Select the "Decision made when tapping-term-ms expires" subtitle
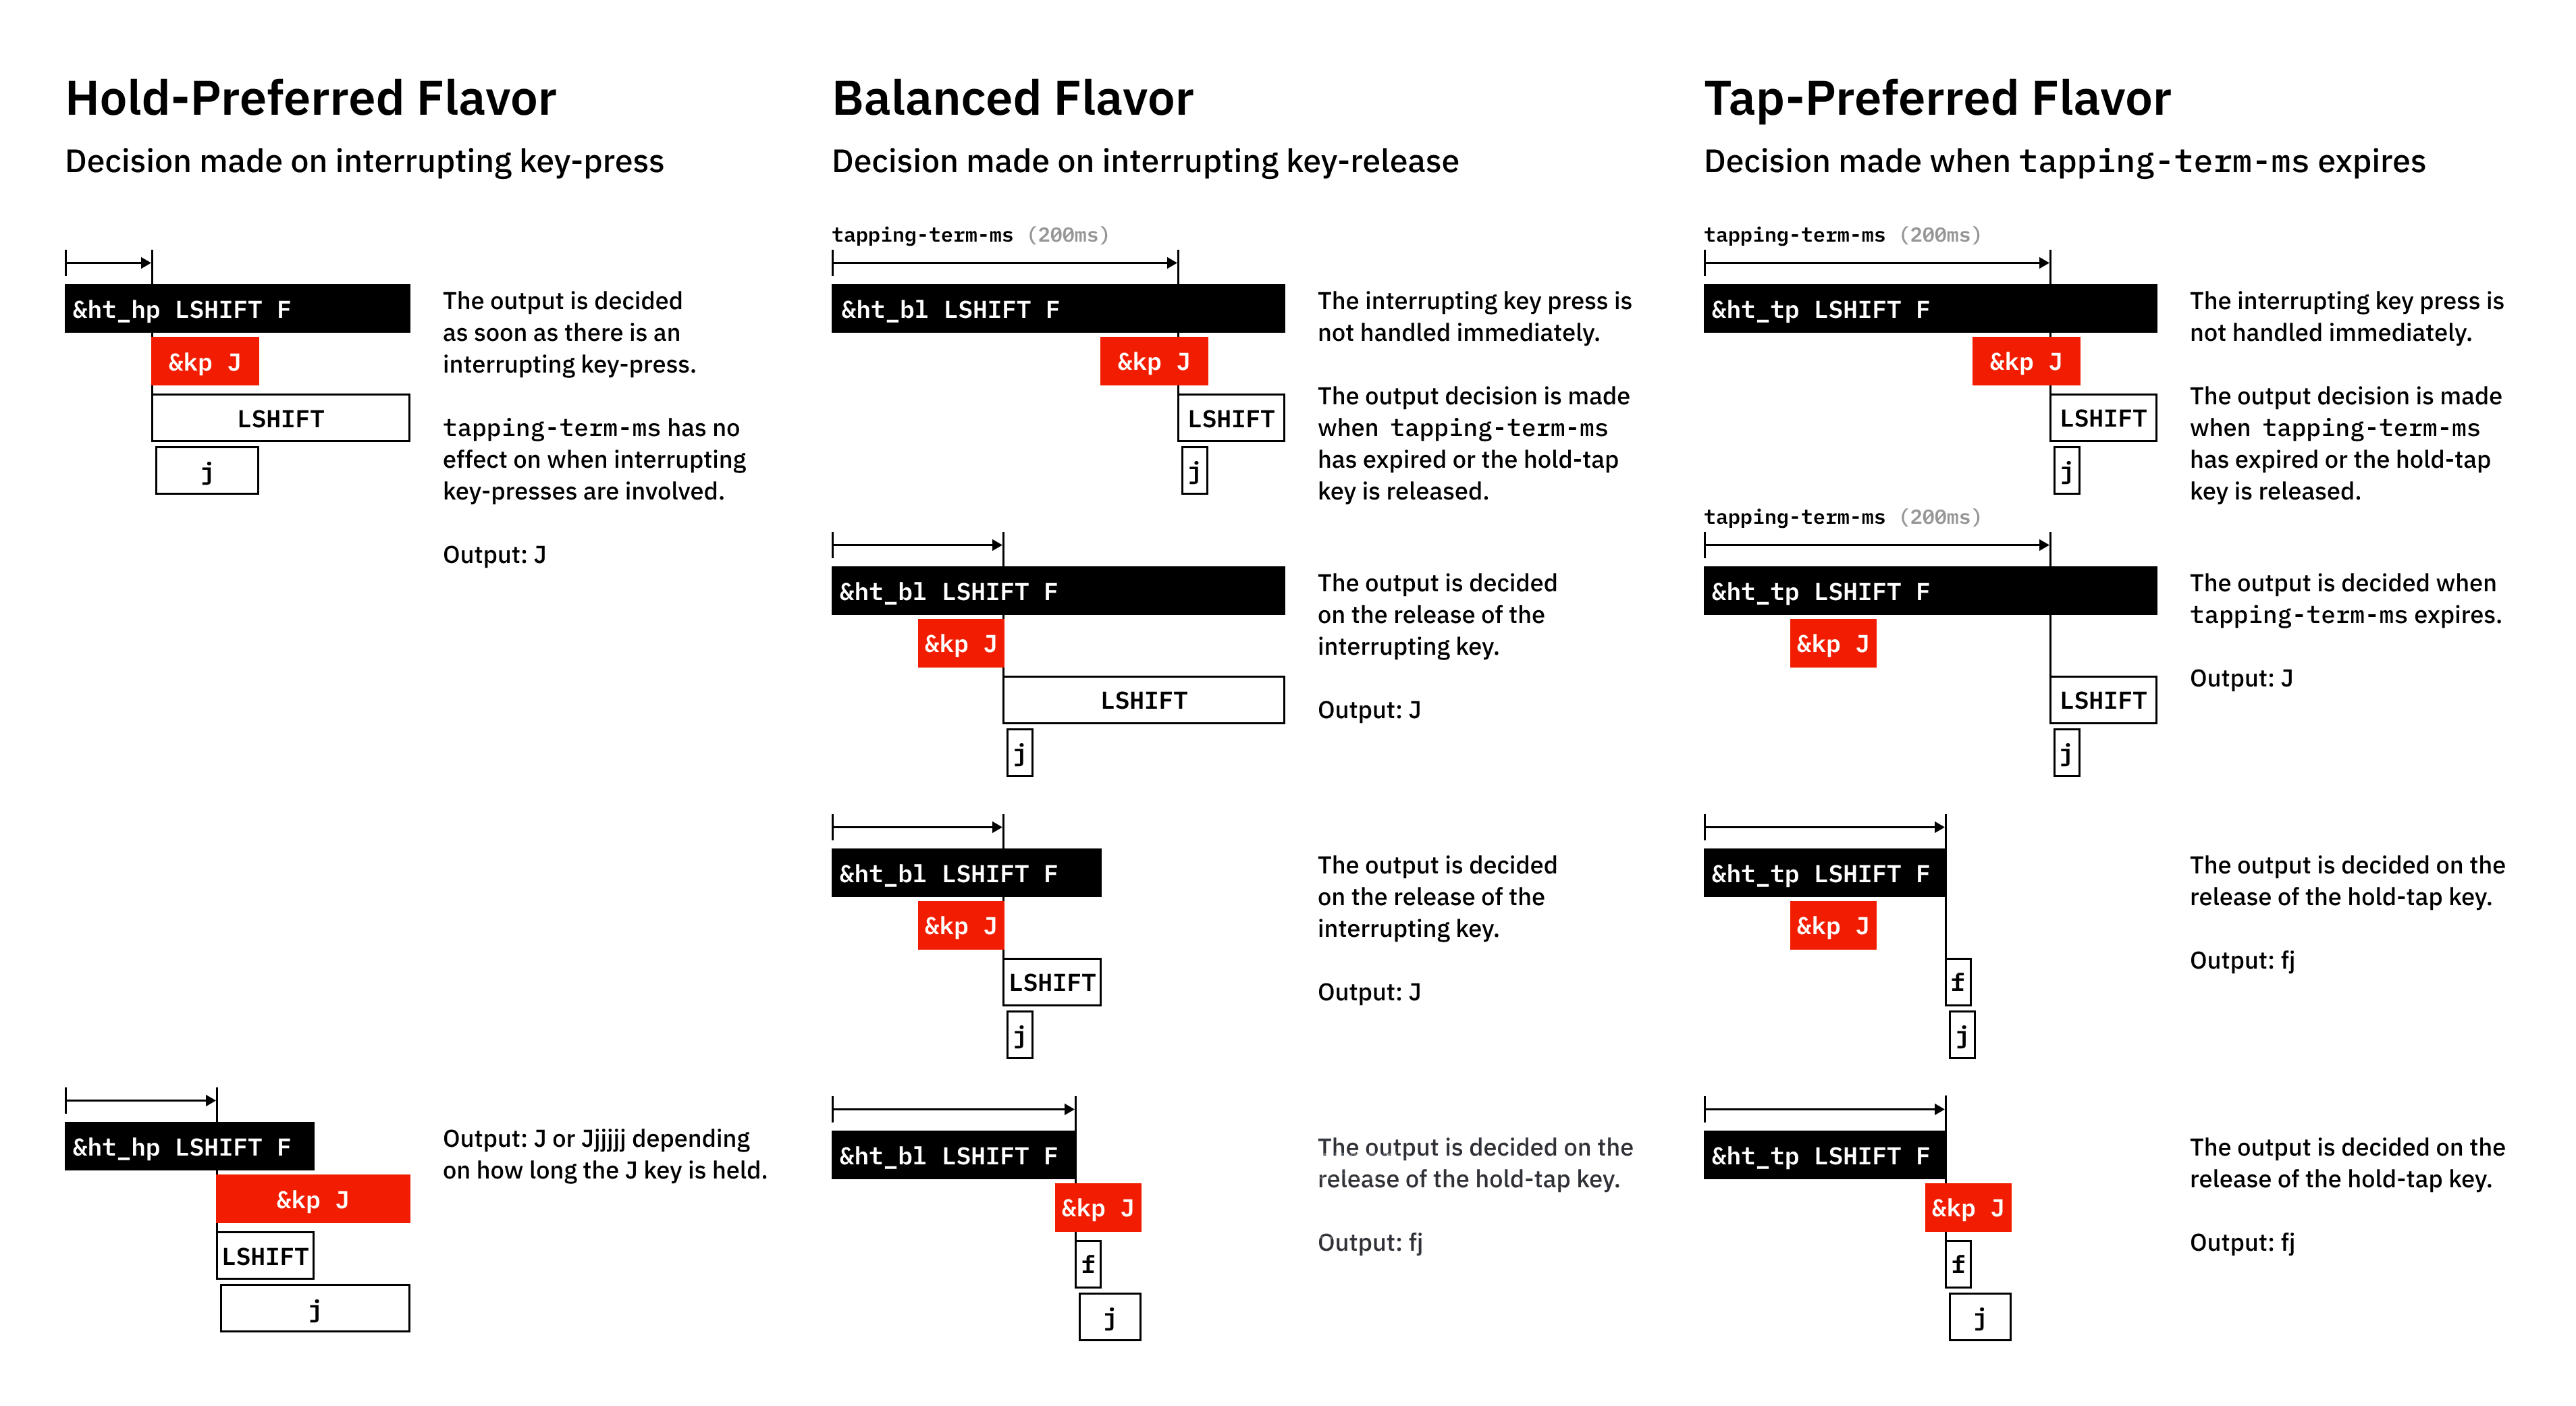This screenshot has height=1406, width=2576. pos(2064,161)
